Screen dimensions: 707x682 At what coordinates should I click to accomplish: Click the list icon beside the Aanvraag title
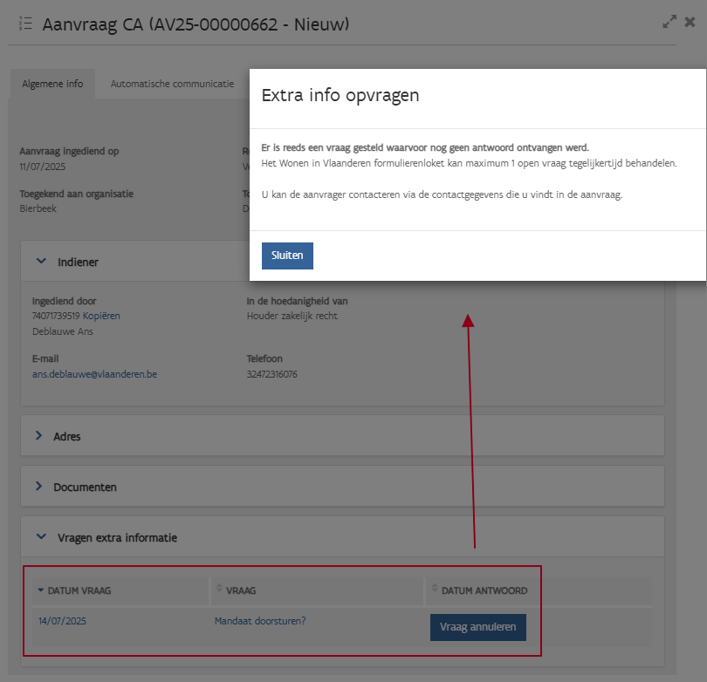[x=25, y=24]
